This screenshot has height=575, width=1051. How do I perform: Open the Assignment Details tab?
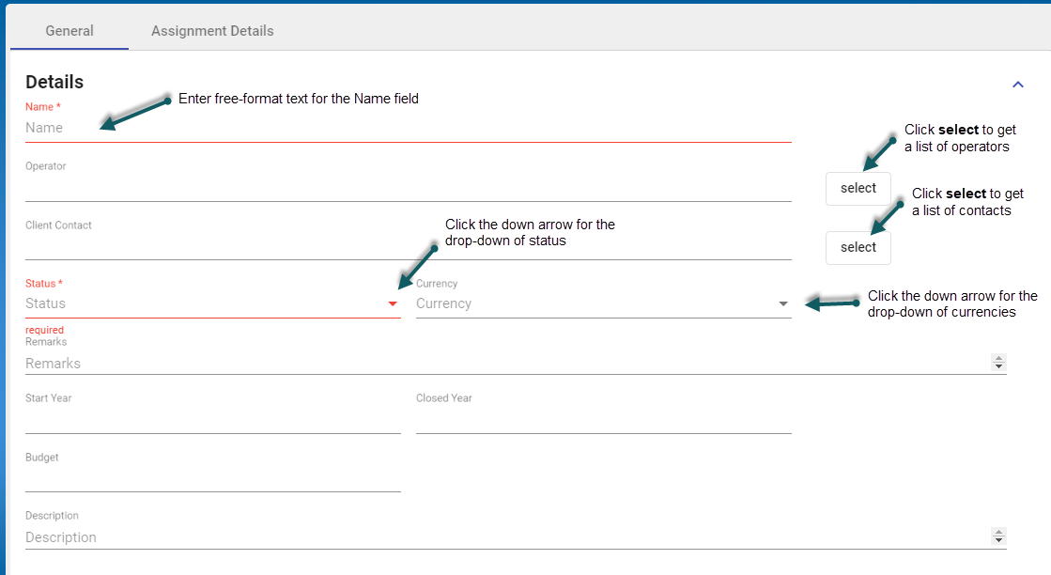coord(212,31)
